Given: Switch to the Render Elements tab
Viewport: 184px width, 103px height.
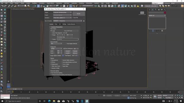Looking at the screenshot, I should (x=71, y=24).
